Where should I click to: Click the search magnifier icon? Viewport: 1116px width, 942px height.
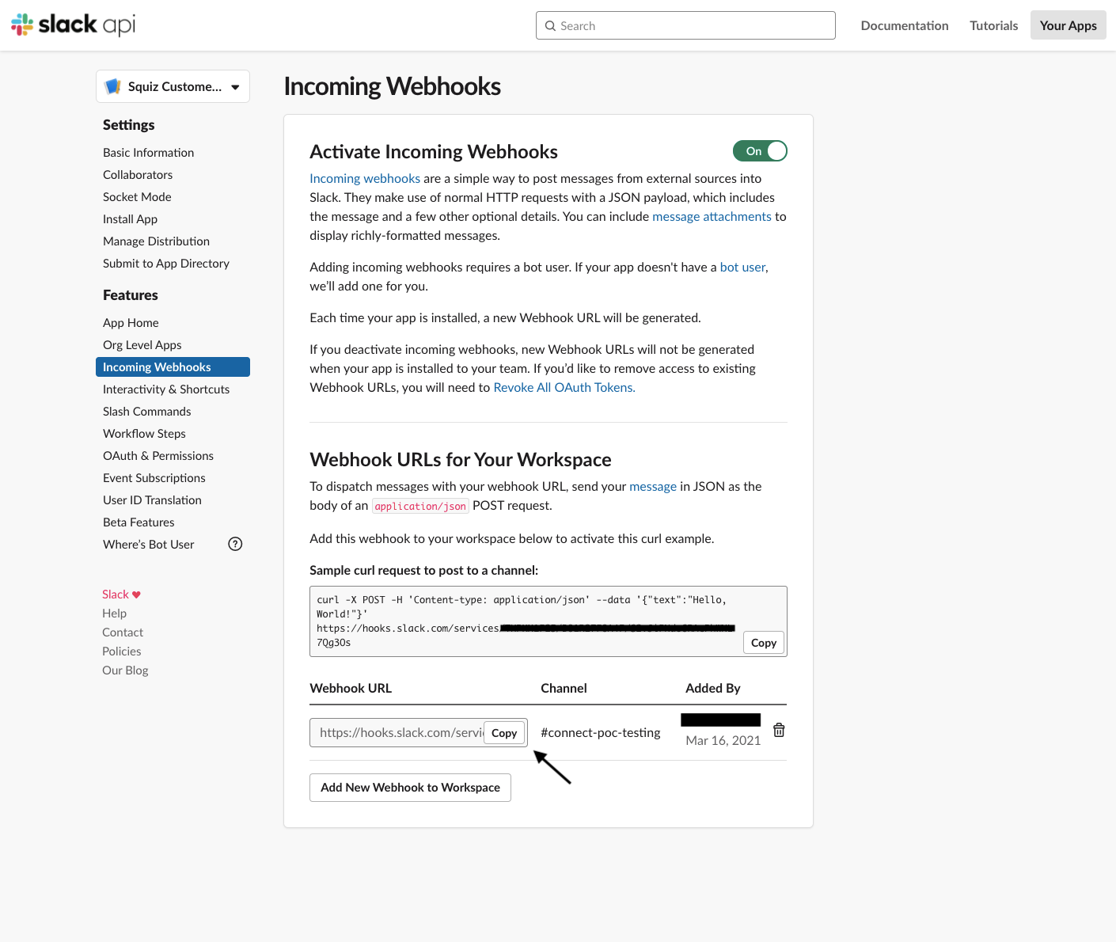[x=550, y=25]
